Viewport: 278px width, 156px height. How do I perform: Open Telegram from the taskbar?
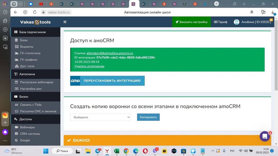pos(98,151)
